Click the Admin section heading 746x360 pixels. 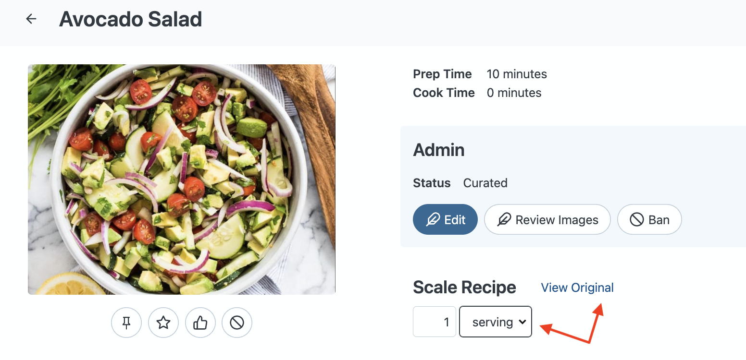click(x=439, y=150)
